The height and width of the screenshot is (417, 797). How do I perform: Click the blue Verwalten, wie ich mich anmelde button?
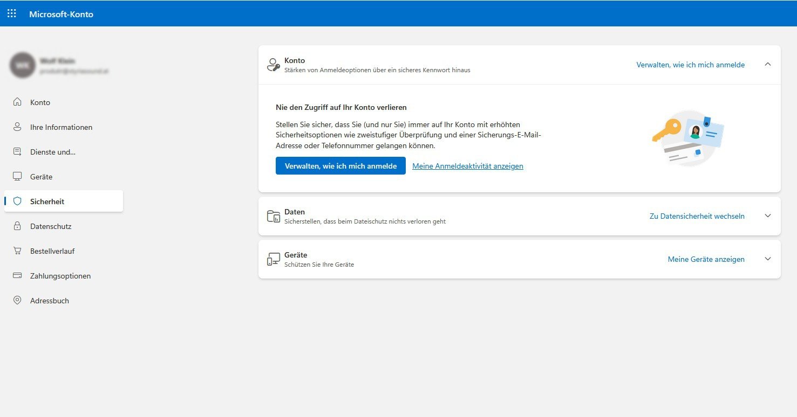340,166
